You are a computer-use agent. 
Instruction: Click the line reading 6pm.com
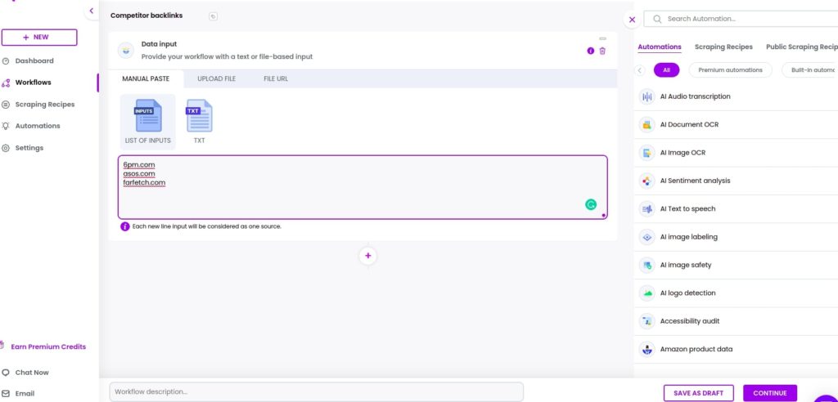coord(139,165)
